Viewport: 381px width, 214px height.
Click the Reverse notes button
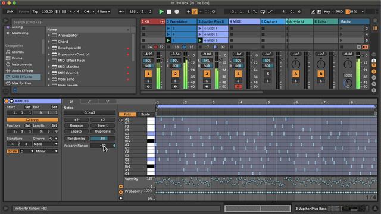tap(76, 125)
